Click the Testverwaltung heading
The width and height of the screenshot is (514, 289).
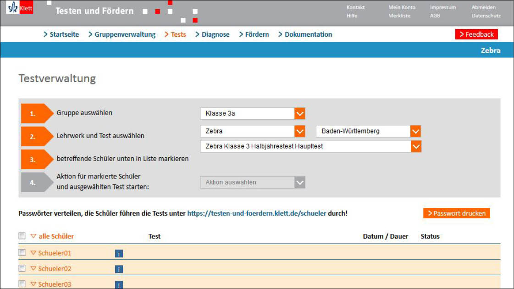click(x=57, y=78)
